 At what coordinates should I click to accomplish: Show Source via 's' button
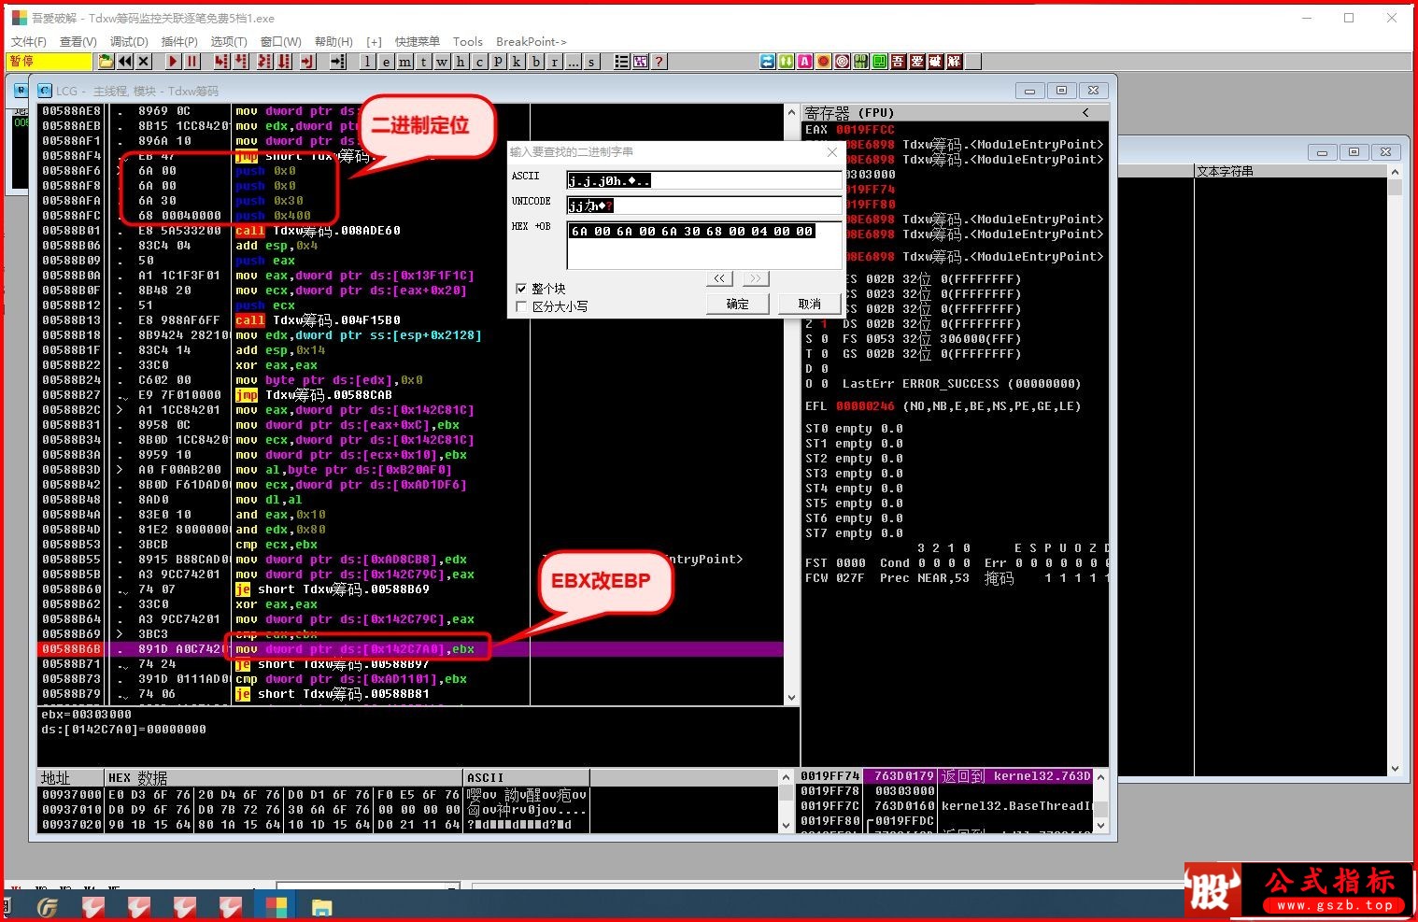point(591,62)
